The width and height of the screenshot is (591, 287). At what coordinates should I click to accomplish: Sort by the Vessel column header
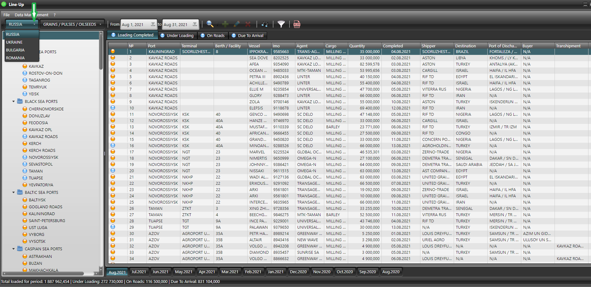click(259, 46)
